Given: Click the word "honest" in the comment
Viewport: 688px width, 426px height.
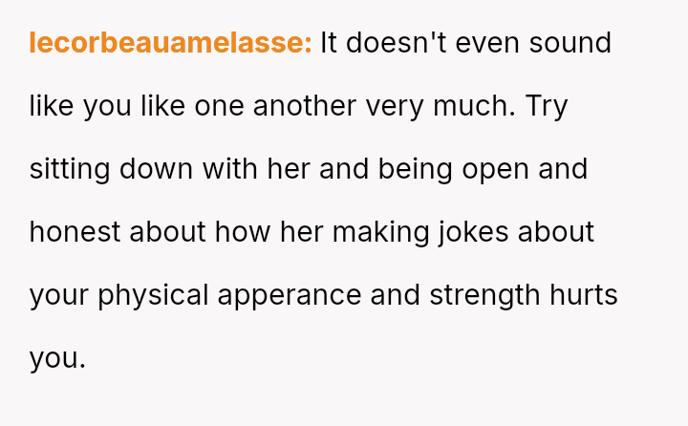Looking at the screenshot, I should (75, 232).
